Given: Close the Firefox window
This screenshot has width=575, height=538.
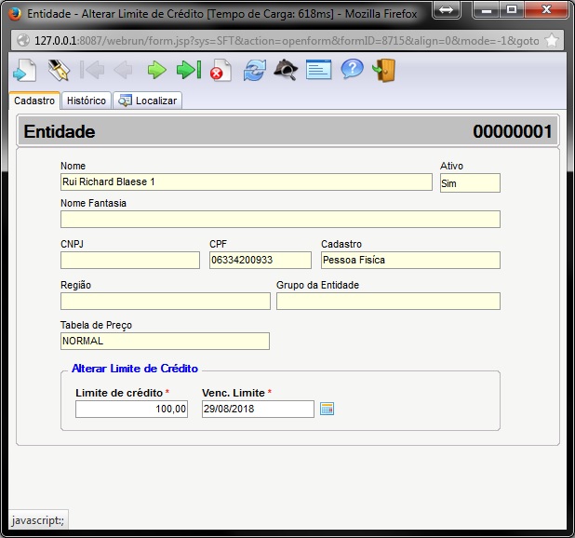Looking at the screenshot, I should pos(546,9).
